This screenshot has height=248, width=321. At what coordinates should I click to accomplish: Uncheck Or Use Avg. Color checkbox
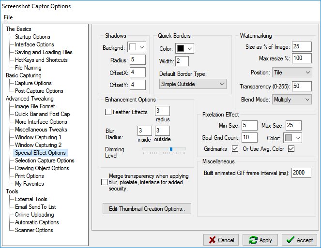pyautogui.click(x=291, y=148)
